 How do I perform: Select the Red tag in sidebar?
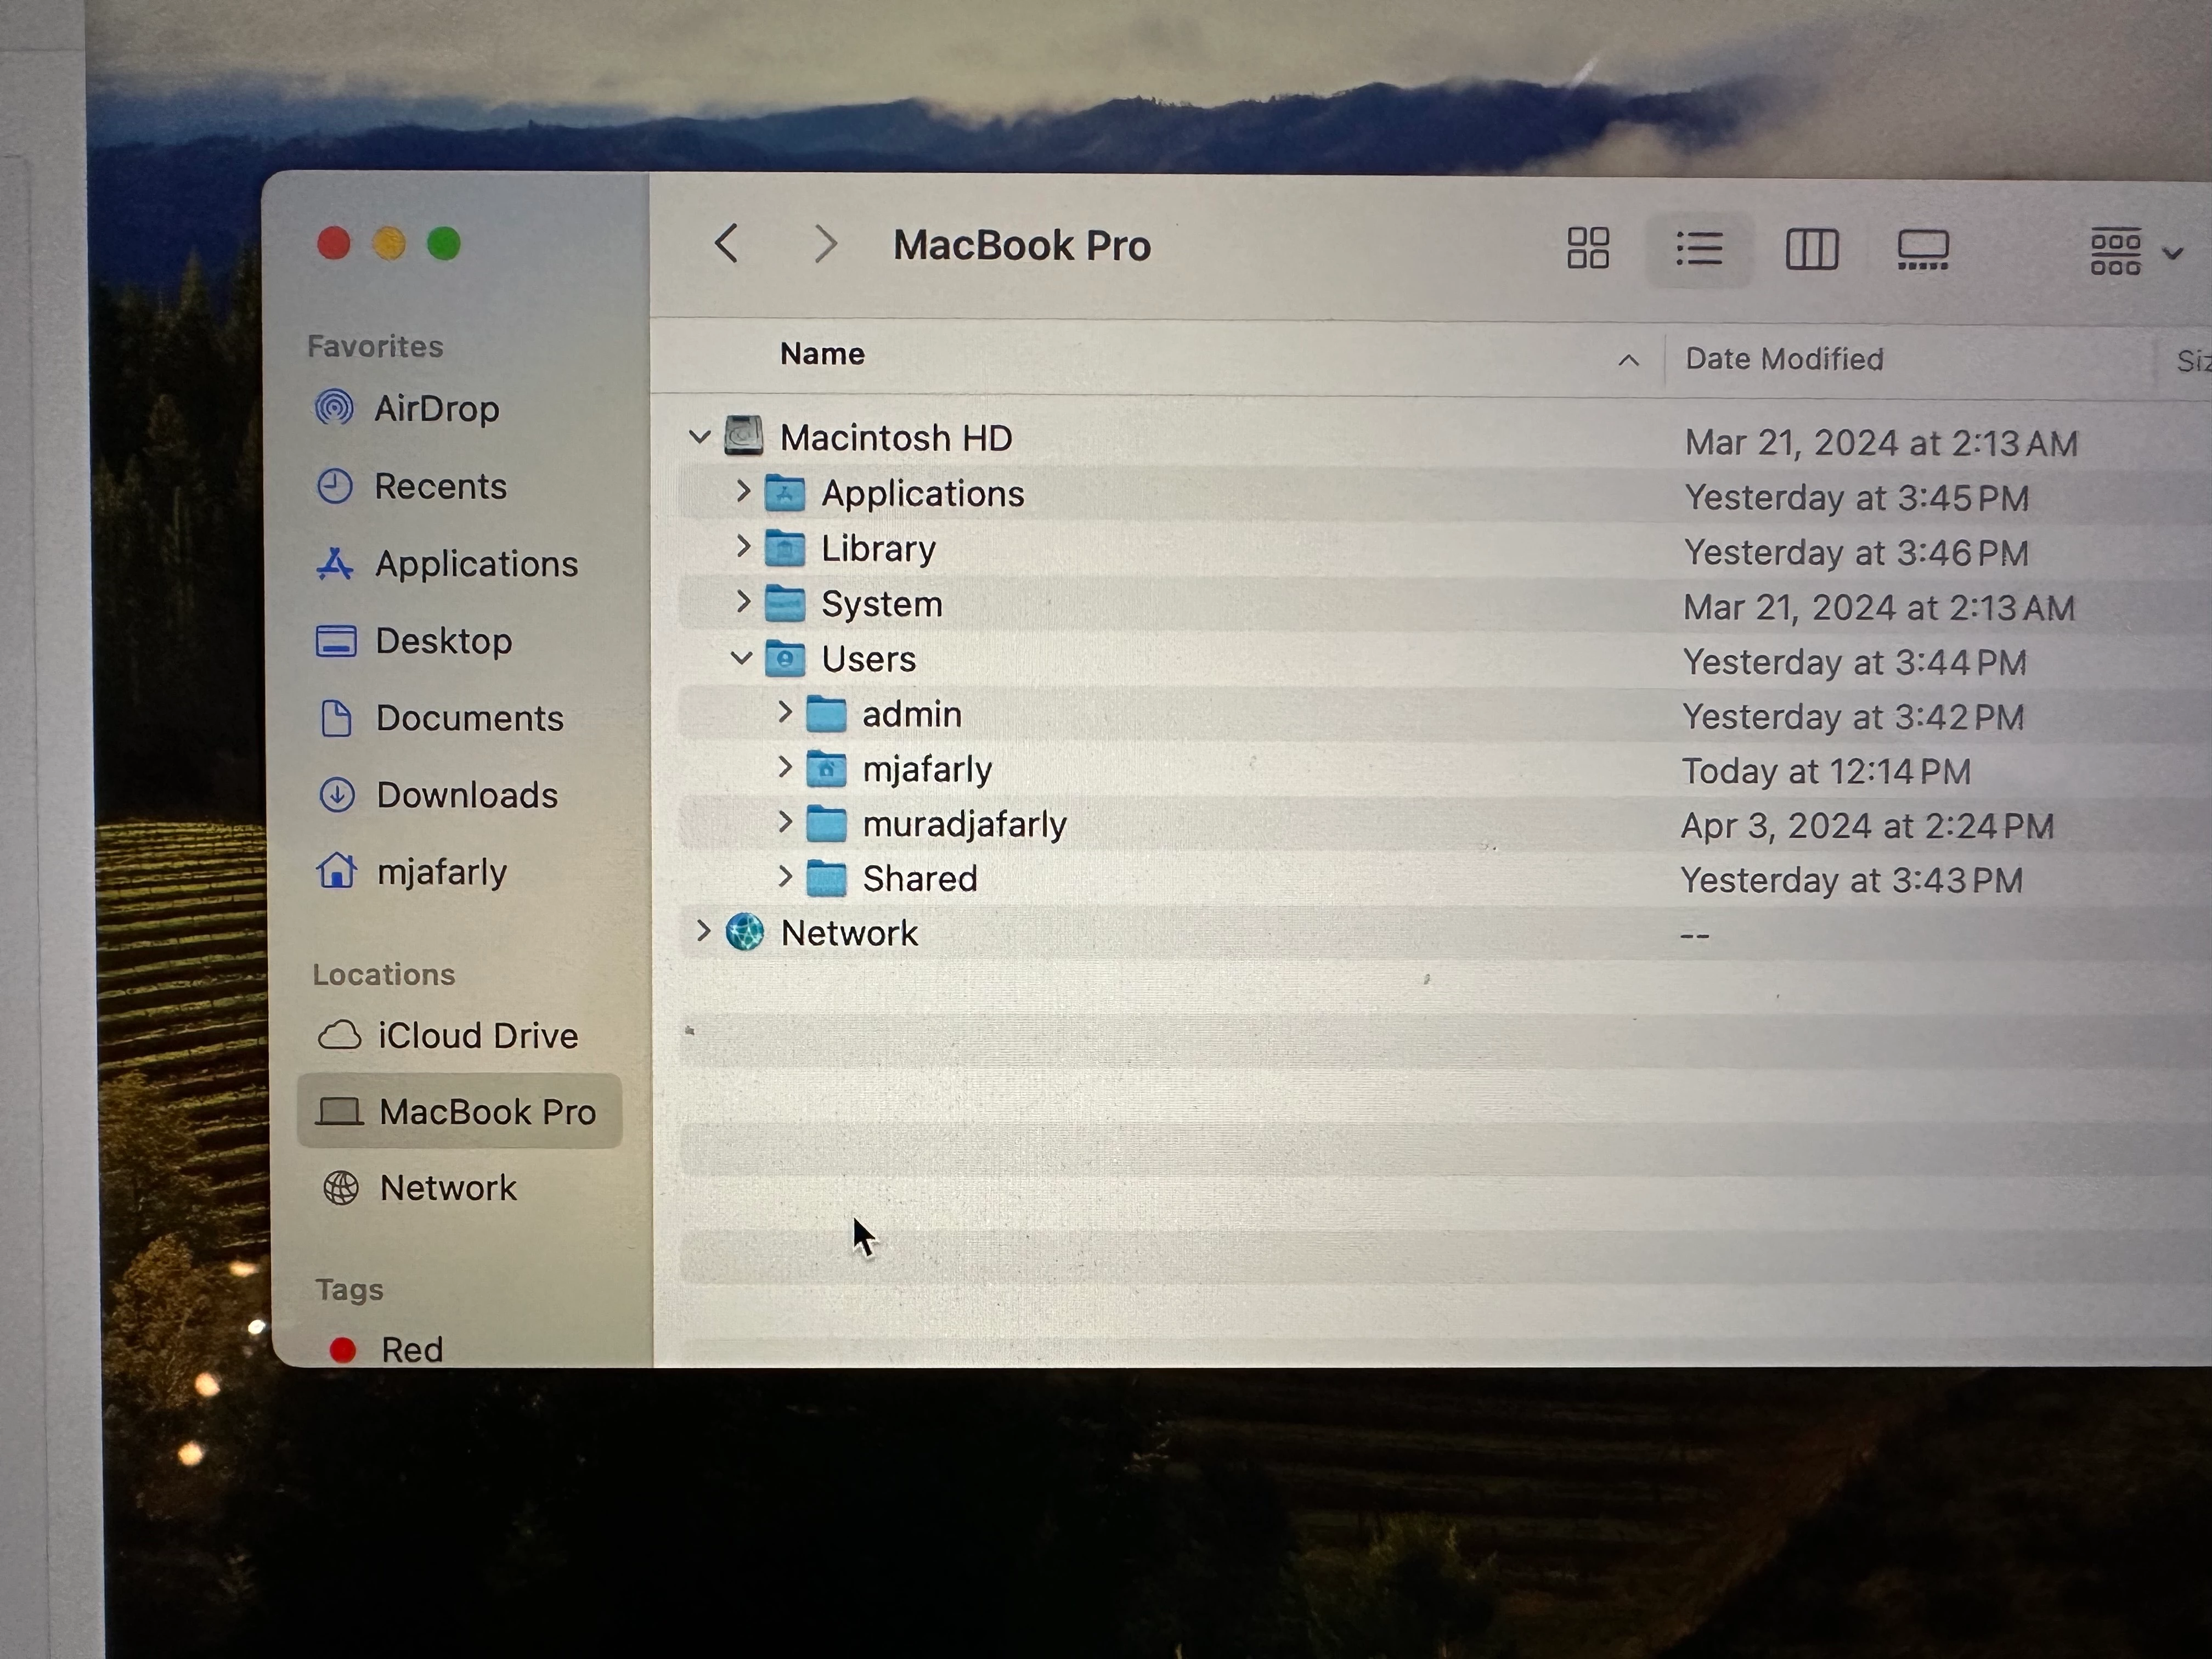coord(386,1349)
